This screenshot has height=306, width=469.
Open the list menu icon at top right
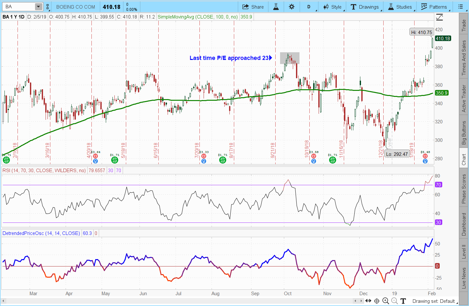point(460,7)
